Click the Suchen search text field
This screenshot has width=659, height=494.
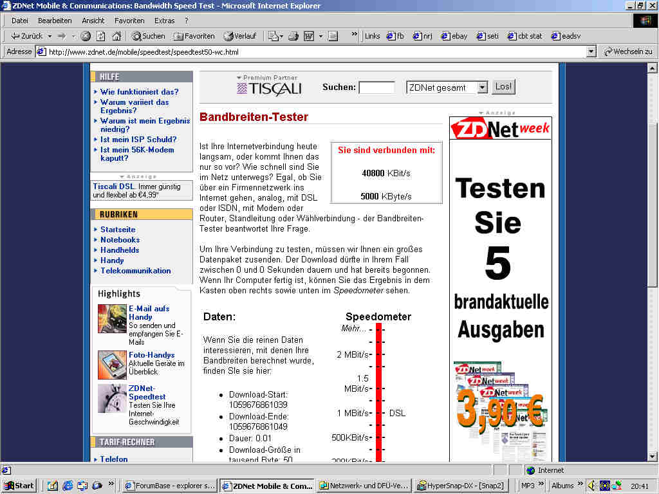pyautogui.click(x=376, y=87)
